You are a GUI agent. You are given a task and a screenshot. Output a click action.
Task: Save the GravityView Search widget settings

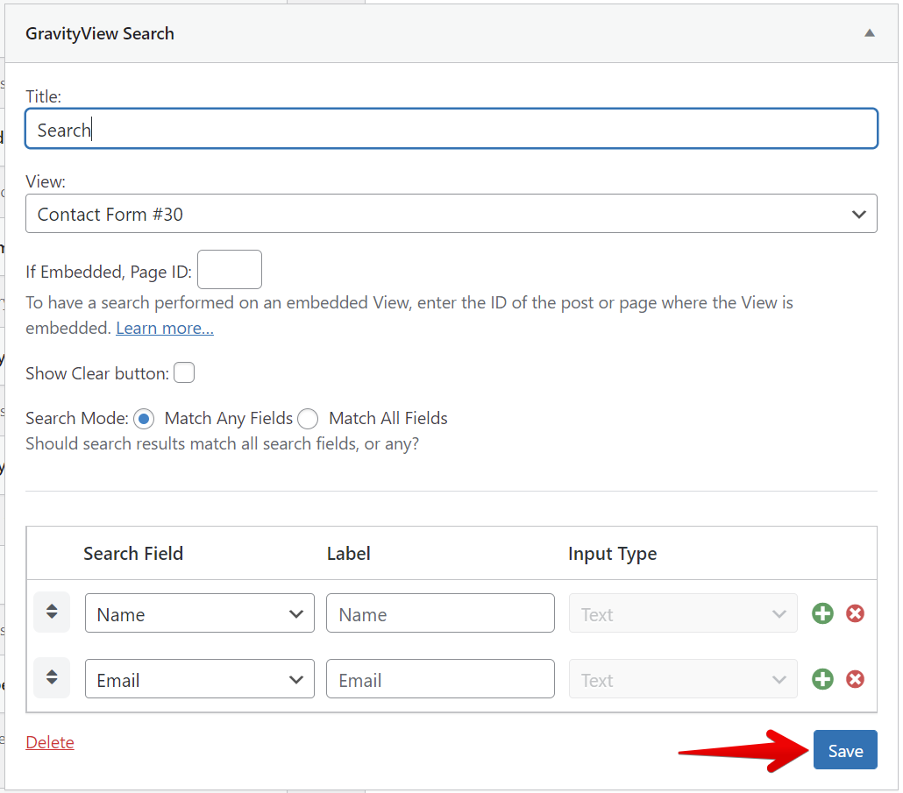coord(844,750)
